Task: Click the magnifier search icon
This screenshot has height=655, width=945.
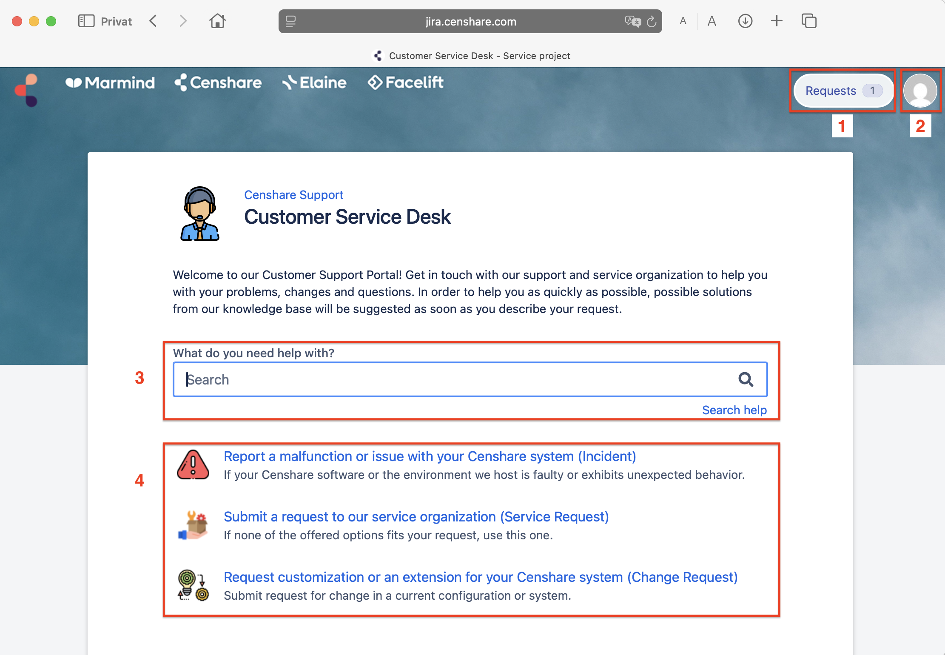Action: (745, 379)
